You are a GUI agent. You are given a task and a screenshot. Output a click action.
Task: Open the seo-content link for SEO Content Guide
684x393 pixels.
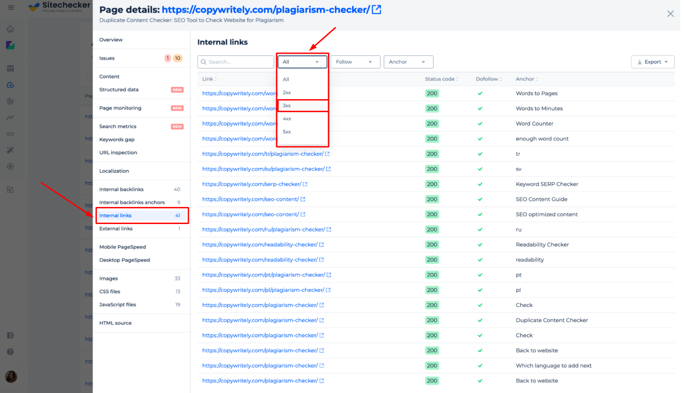(x=250, y=199)
